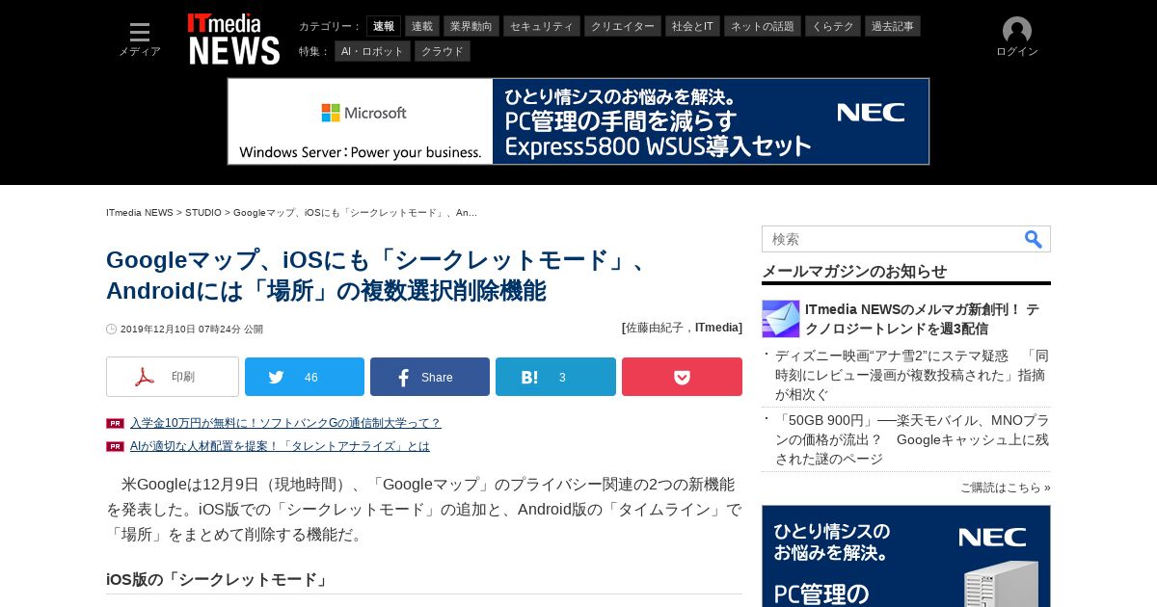
Task: Select the 業界動向 category tab
Action: tap(471, 26)
